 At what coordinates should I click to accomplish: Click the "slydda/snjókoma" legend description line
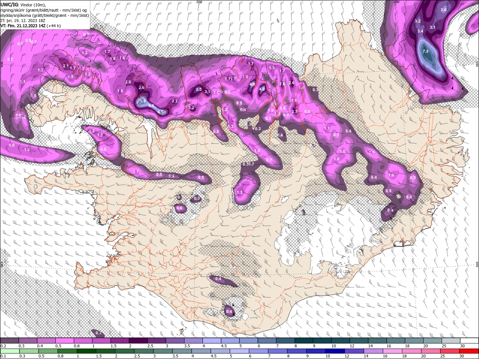(x=45, y=15)
